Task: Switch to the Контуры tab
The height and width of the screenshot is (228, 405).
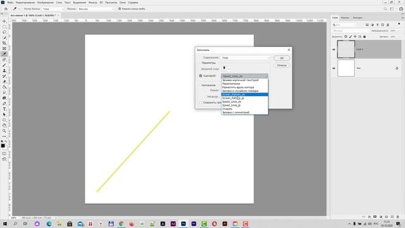Action: (x=358, y=18)
